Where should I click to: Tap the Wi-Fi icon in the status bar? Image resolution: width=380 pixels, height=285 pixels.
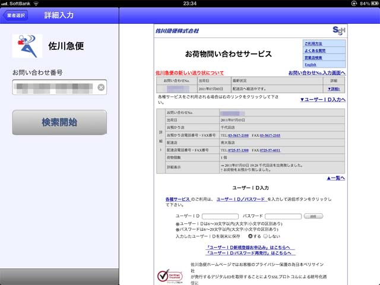click(36, 4)
